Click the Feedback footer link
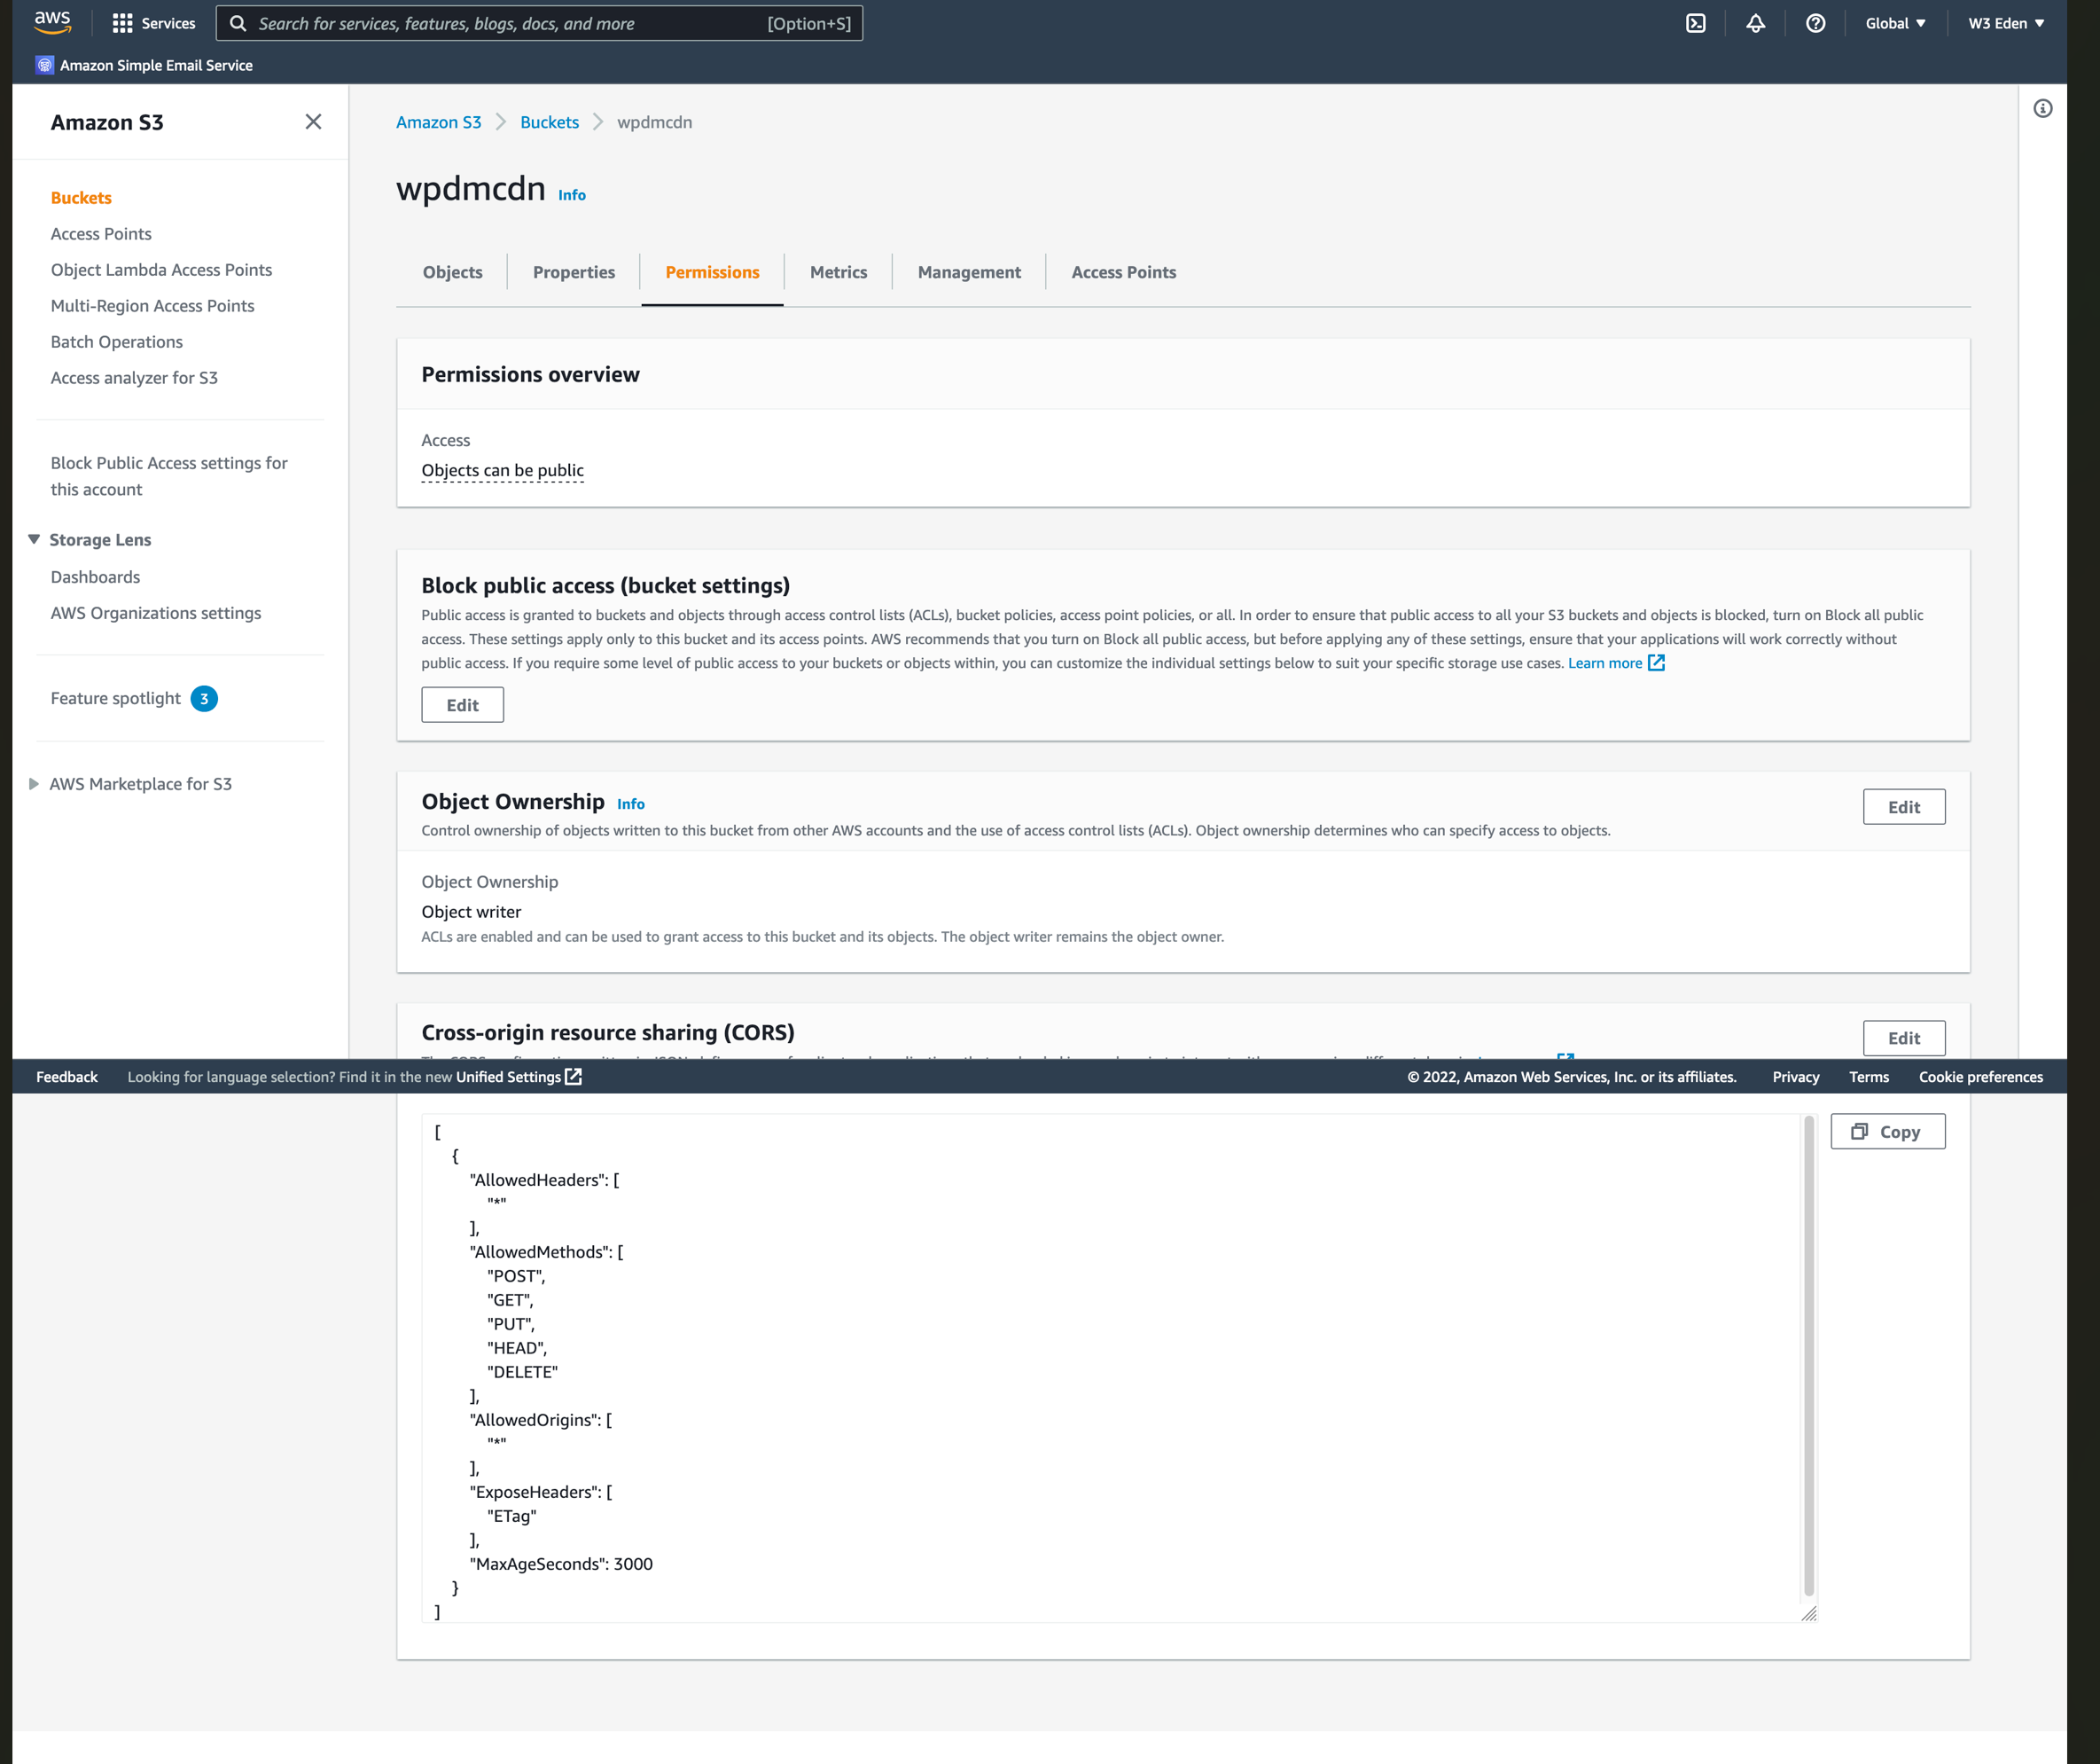The width and height of the screenshot is (2100, 1764). click(67, 1077)
